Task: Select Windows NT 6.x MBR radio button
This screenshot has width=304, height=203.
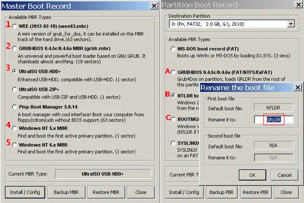Action: 15,145
